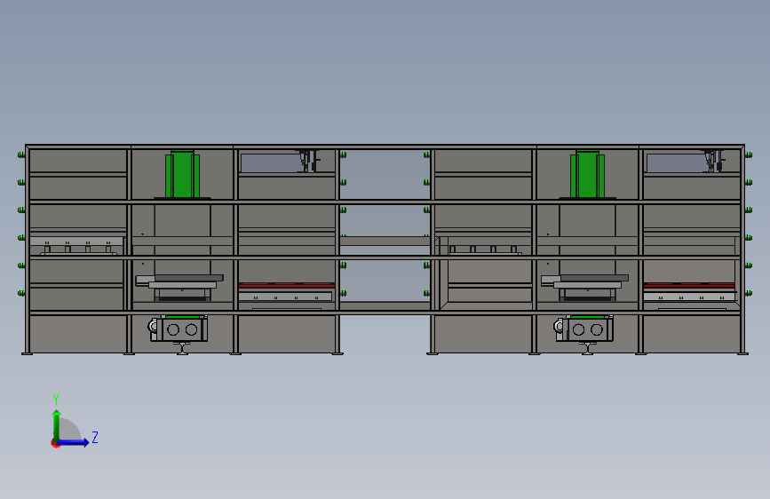Select the right motor housing with two circles

tap(587, 329)
